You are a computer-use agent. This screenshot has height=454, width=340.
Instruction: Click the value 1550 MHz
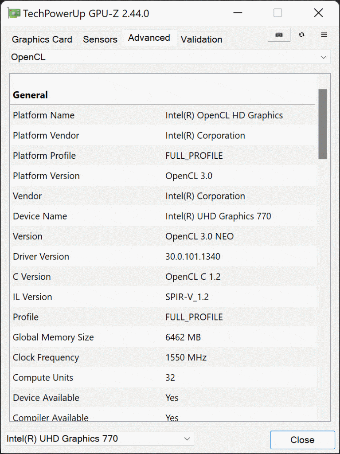pos(186,357)
